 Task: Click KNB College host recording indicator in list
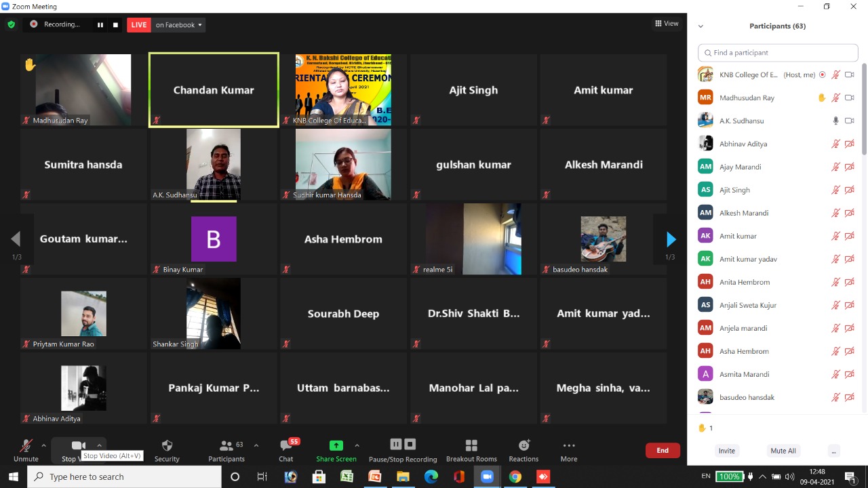click(823, 75)
